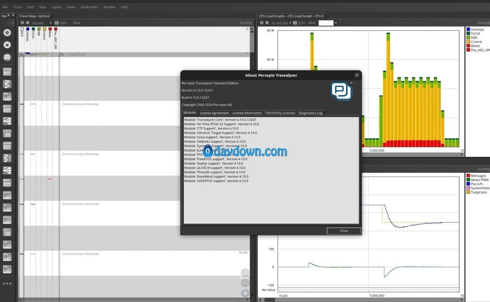Screen dimensions: 490x302
Task: Open the Objs object list sidebar icon
Action: click(x=7, y=232)
